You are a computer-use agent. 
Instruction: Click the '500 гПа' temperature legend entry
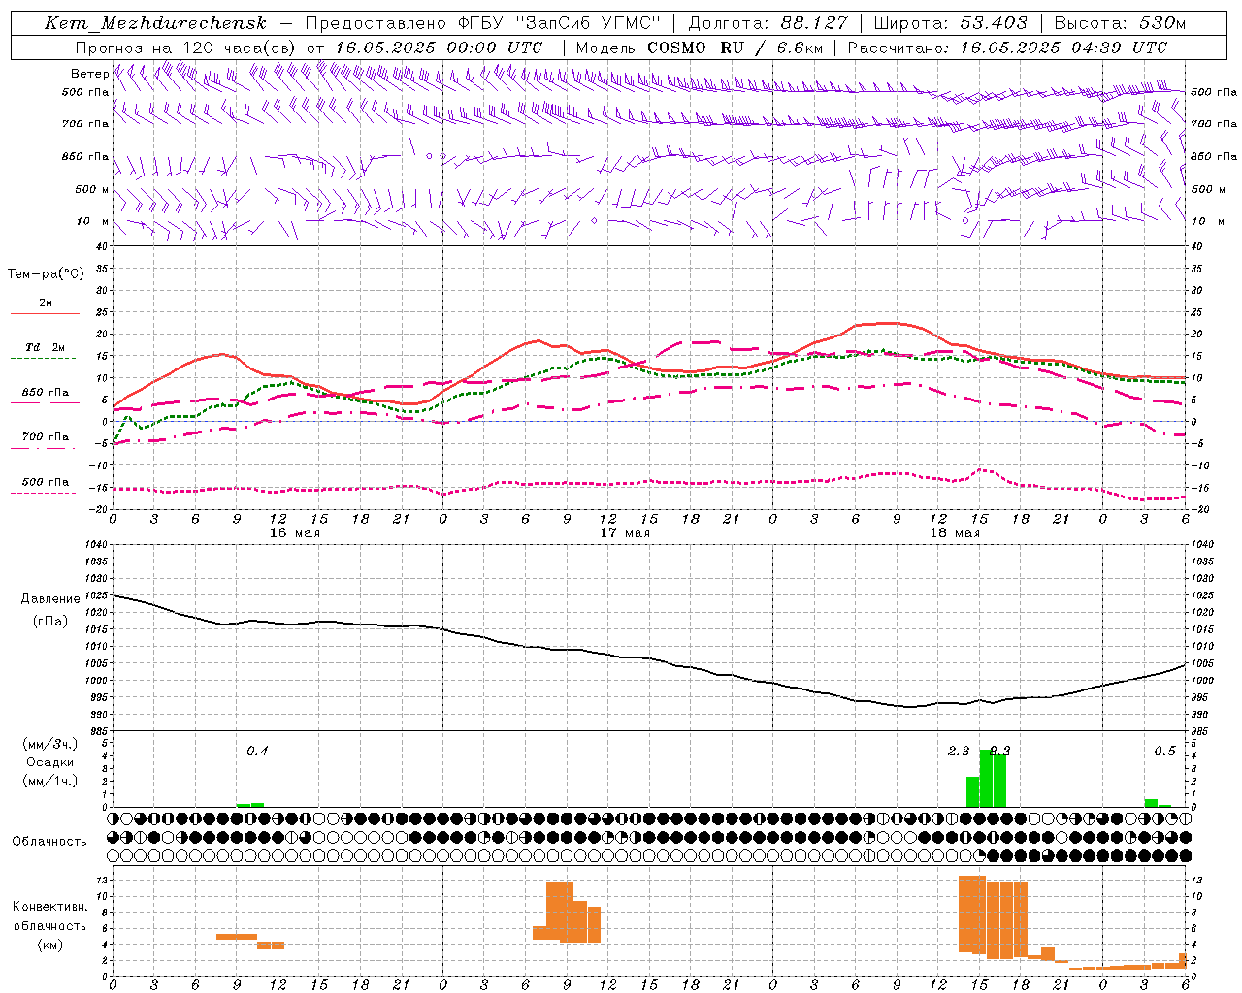46,482
